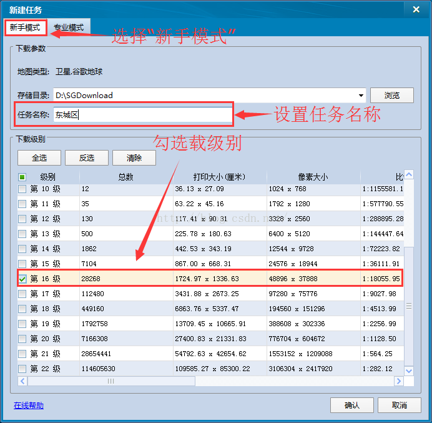The width and height of the screenshot is (432, 423).
Task: Switch to the 新手模式 tab
Action: pos(26,27)
